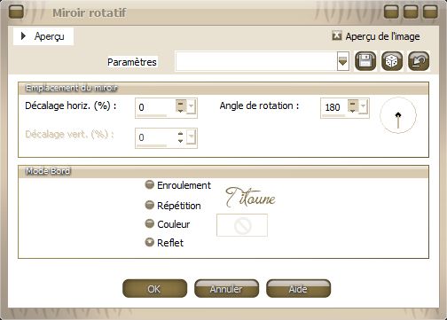
Task: Confirm with the OK button
Action: 154,288
